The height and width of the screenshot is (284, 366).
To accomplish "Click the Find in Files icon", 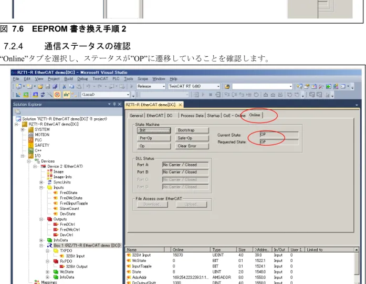I will coord(227,86).
